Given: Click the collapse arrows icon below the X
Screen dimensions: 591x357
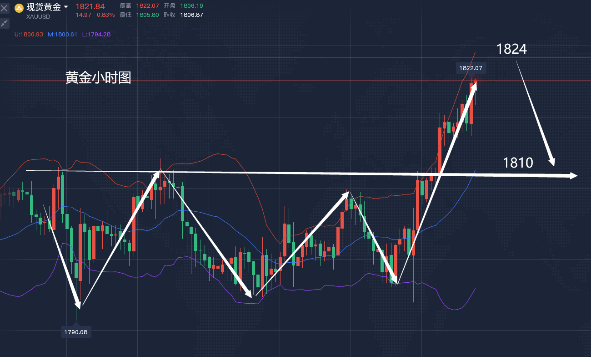Looking at the screenshot, I should point(5,23).
